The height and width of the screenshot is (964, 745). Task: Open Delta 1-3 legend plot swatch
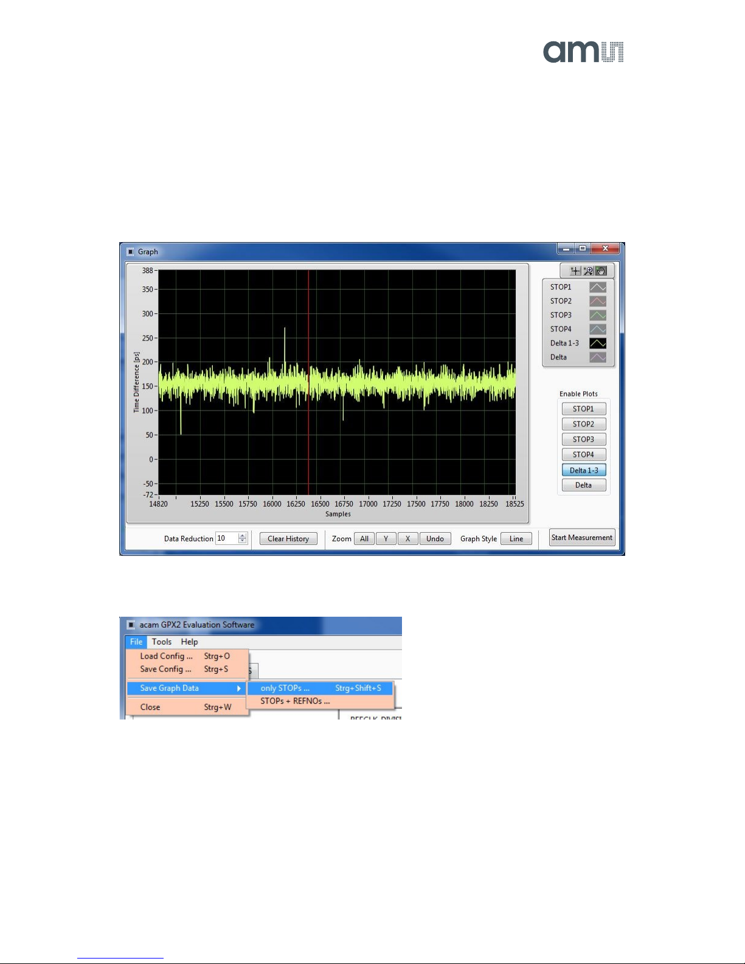[598, 343]
